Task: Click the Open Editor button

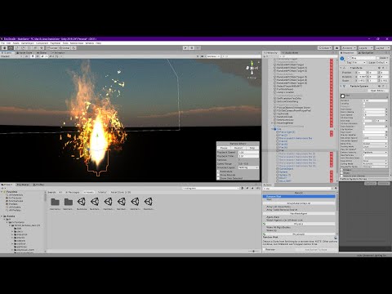Action: tap(377, 91)
